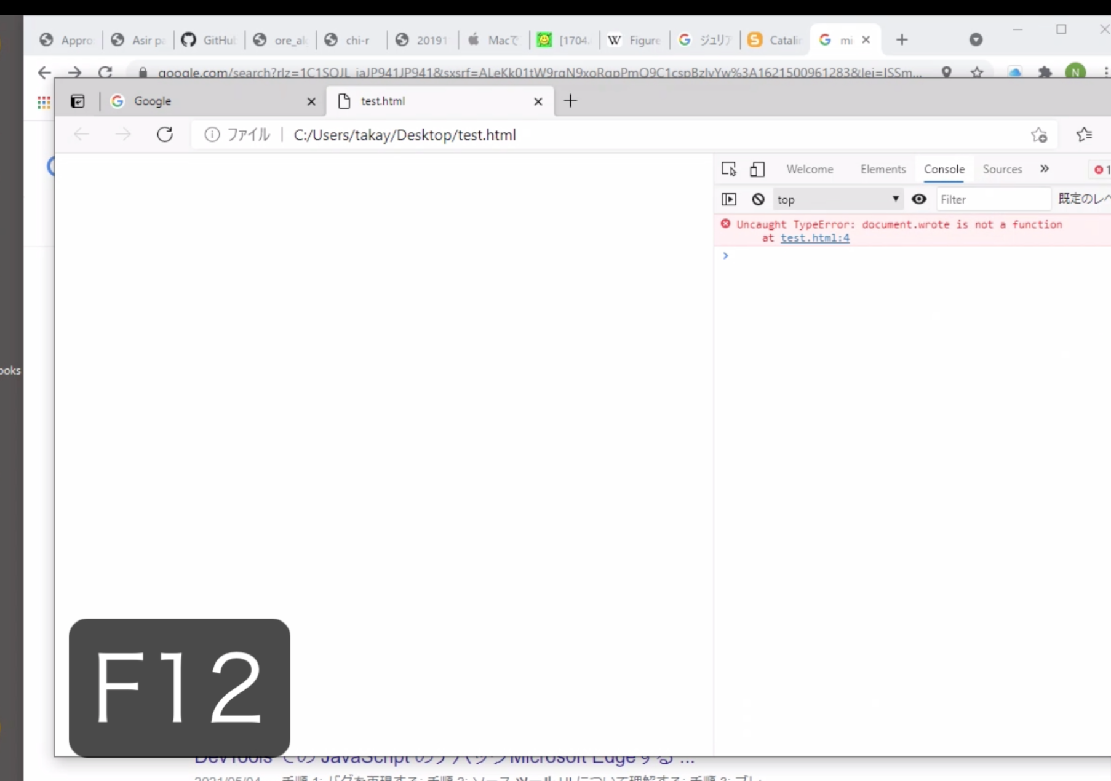Open the Chrome profile avatar N
The image size is (1111, 781).
(x=1075, y=72)
